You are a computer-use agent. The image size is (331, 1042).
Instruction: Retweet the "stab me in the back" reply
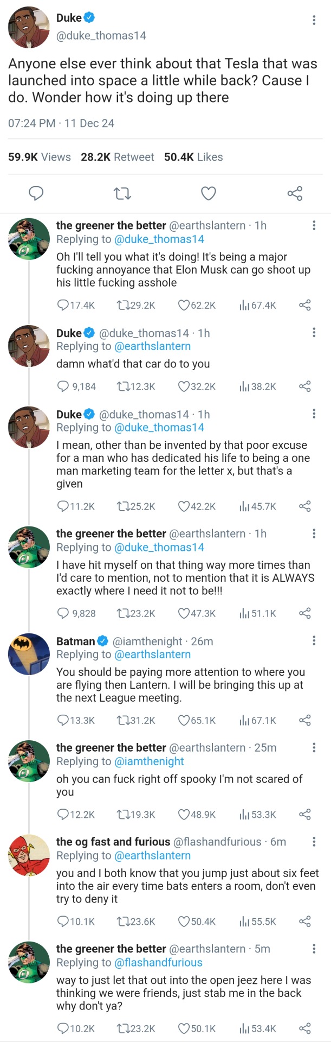pos(123,1028)
